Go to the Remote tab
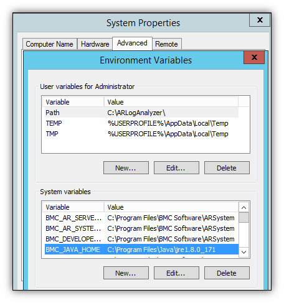Image resolution: width=284 pixels, height=303 pixels. (x=167, y=44)
